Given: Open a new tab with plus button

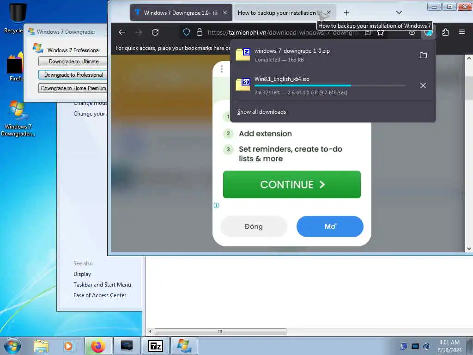Looking at the screenshot, I should click(x=346, y=12).
